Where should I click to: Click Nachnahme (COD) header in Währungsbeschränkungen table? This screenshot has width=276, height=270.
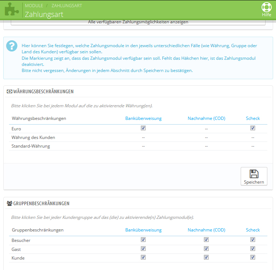206,118
